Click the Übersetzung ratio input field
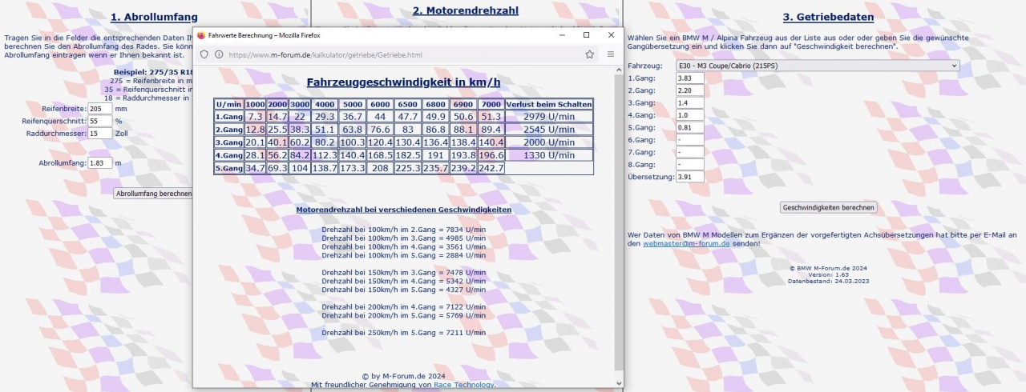The height and width of the screenshot is (392, 1026). click(x=689, y=177)
